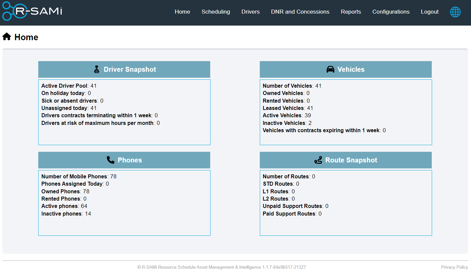This screenshot has width=471, height=275.
Task: Open the language globe icon in the navbar
Action: tap(455, 12)
